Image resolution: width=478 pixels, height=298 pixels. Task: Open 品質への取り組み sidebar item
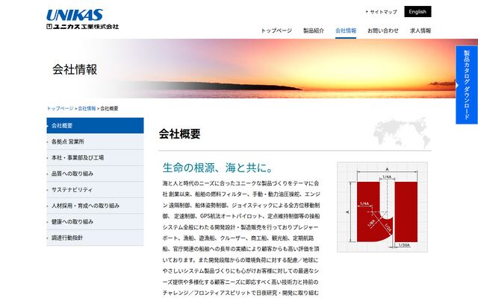[x=95, y=174]
